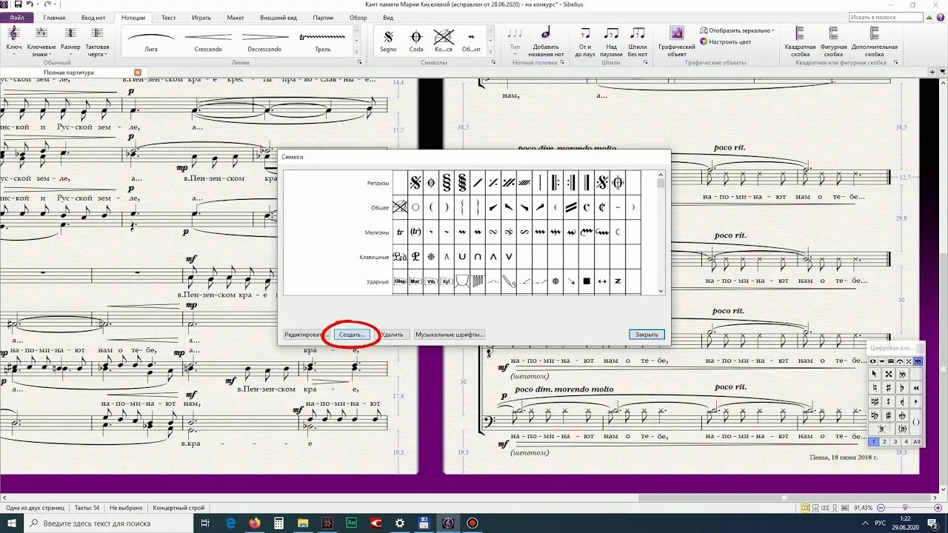The image size is (948, 533).
Task: Open the Lines (Линии) group dialog launcher
Action: [360, 63]
